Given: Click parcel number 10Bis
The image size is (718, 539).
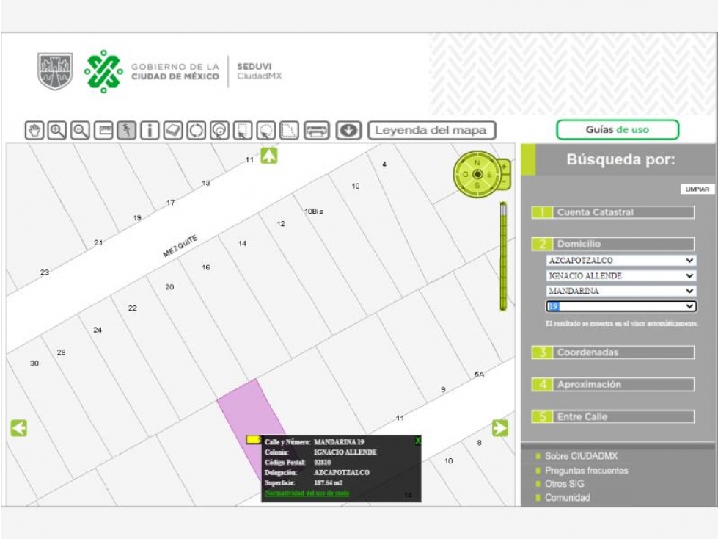Looking at the screenshot, I should click(x=314, y=211).
